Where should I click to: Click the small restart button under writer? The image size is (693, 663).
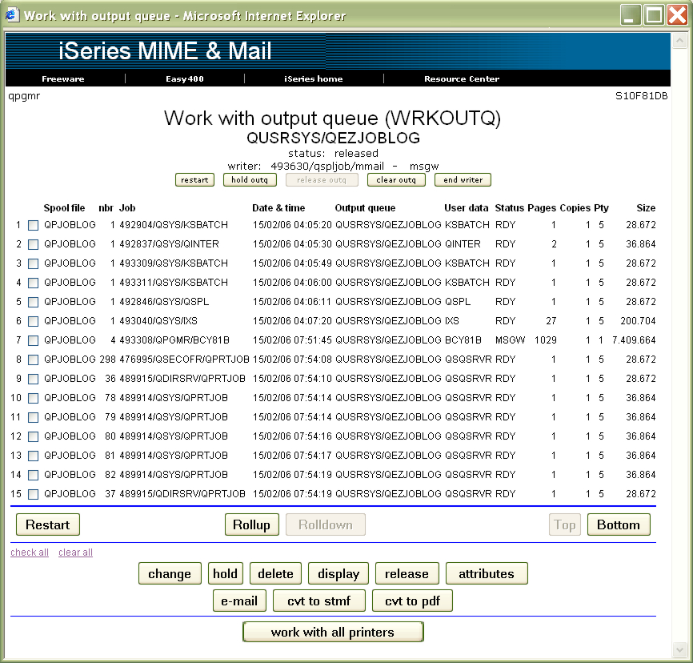coord(195,180)
